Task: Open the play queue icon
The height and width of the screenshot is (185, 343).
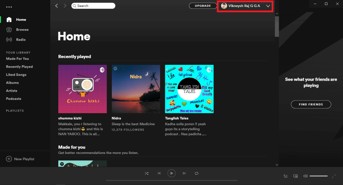Action: (x=286, y=176)
